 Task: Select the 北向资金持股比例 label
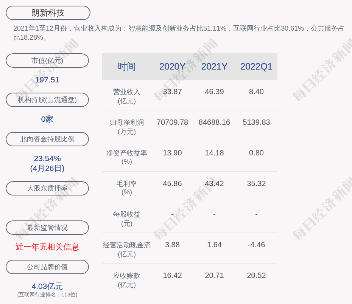(47, 139)
